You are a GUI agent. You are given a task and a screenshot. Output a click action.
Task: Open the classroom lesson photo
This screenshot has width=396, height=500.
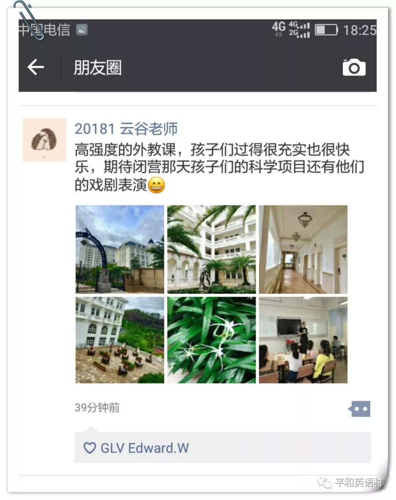[x=303, y=340]
